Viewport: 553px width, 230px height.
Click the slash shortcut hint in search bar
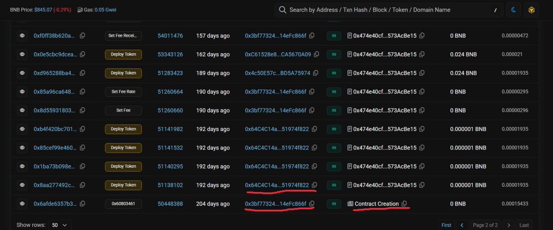coord(495,10)
